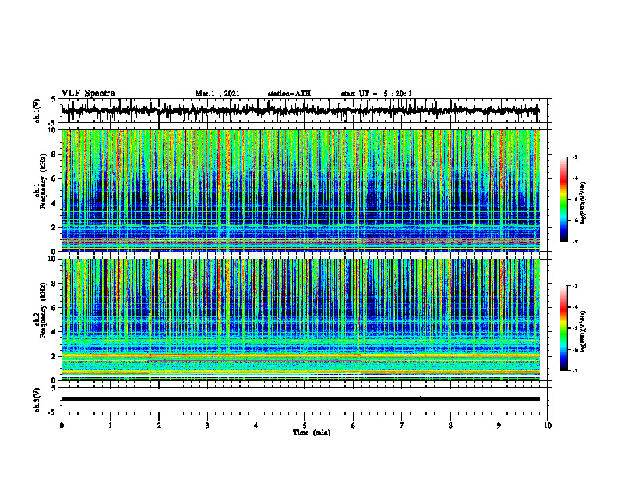Click time axis tick label '10'
617x477 pixels.
pos(548,426)
